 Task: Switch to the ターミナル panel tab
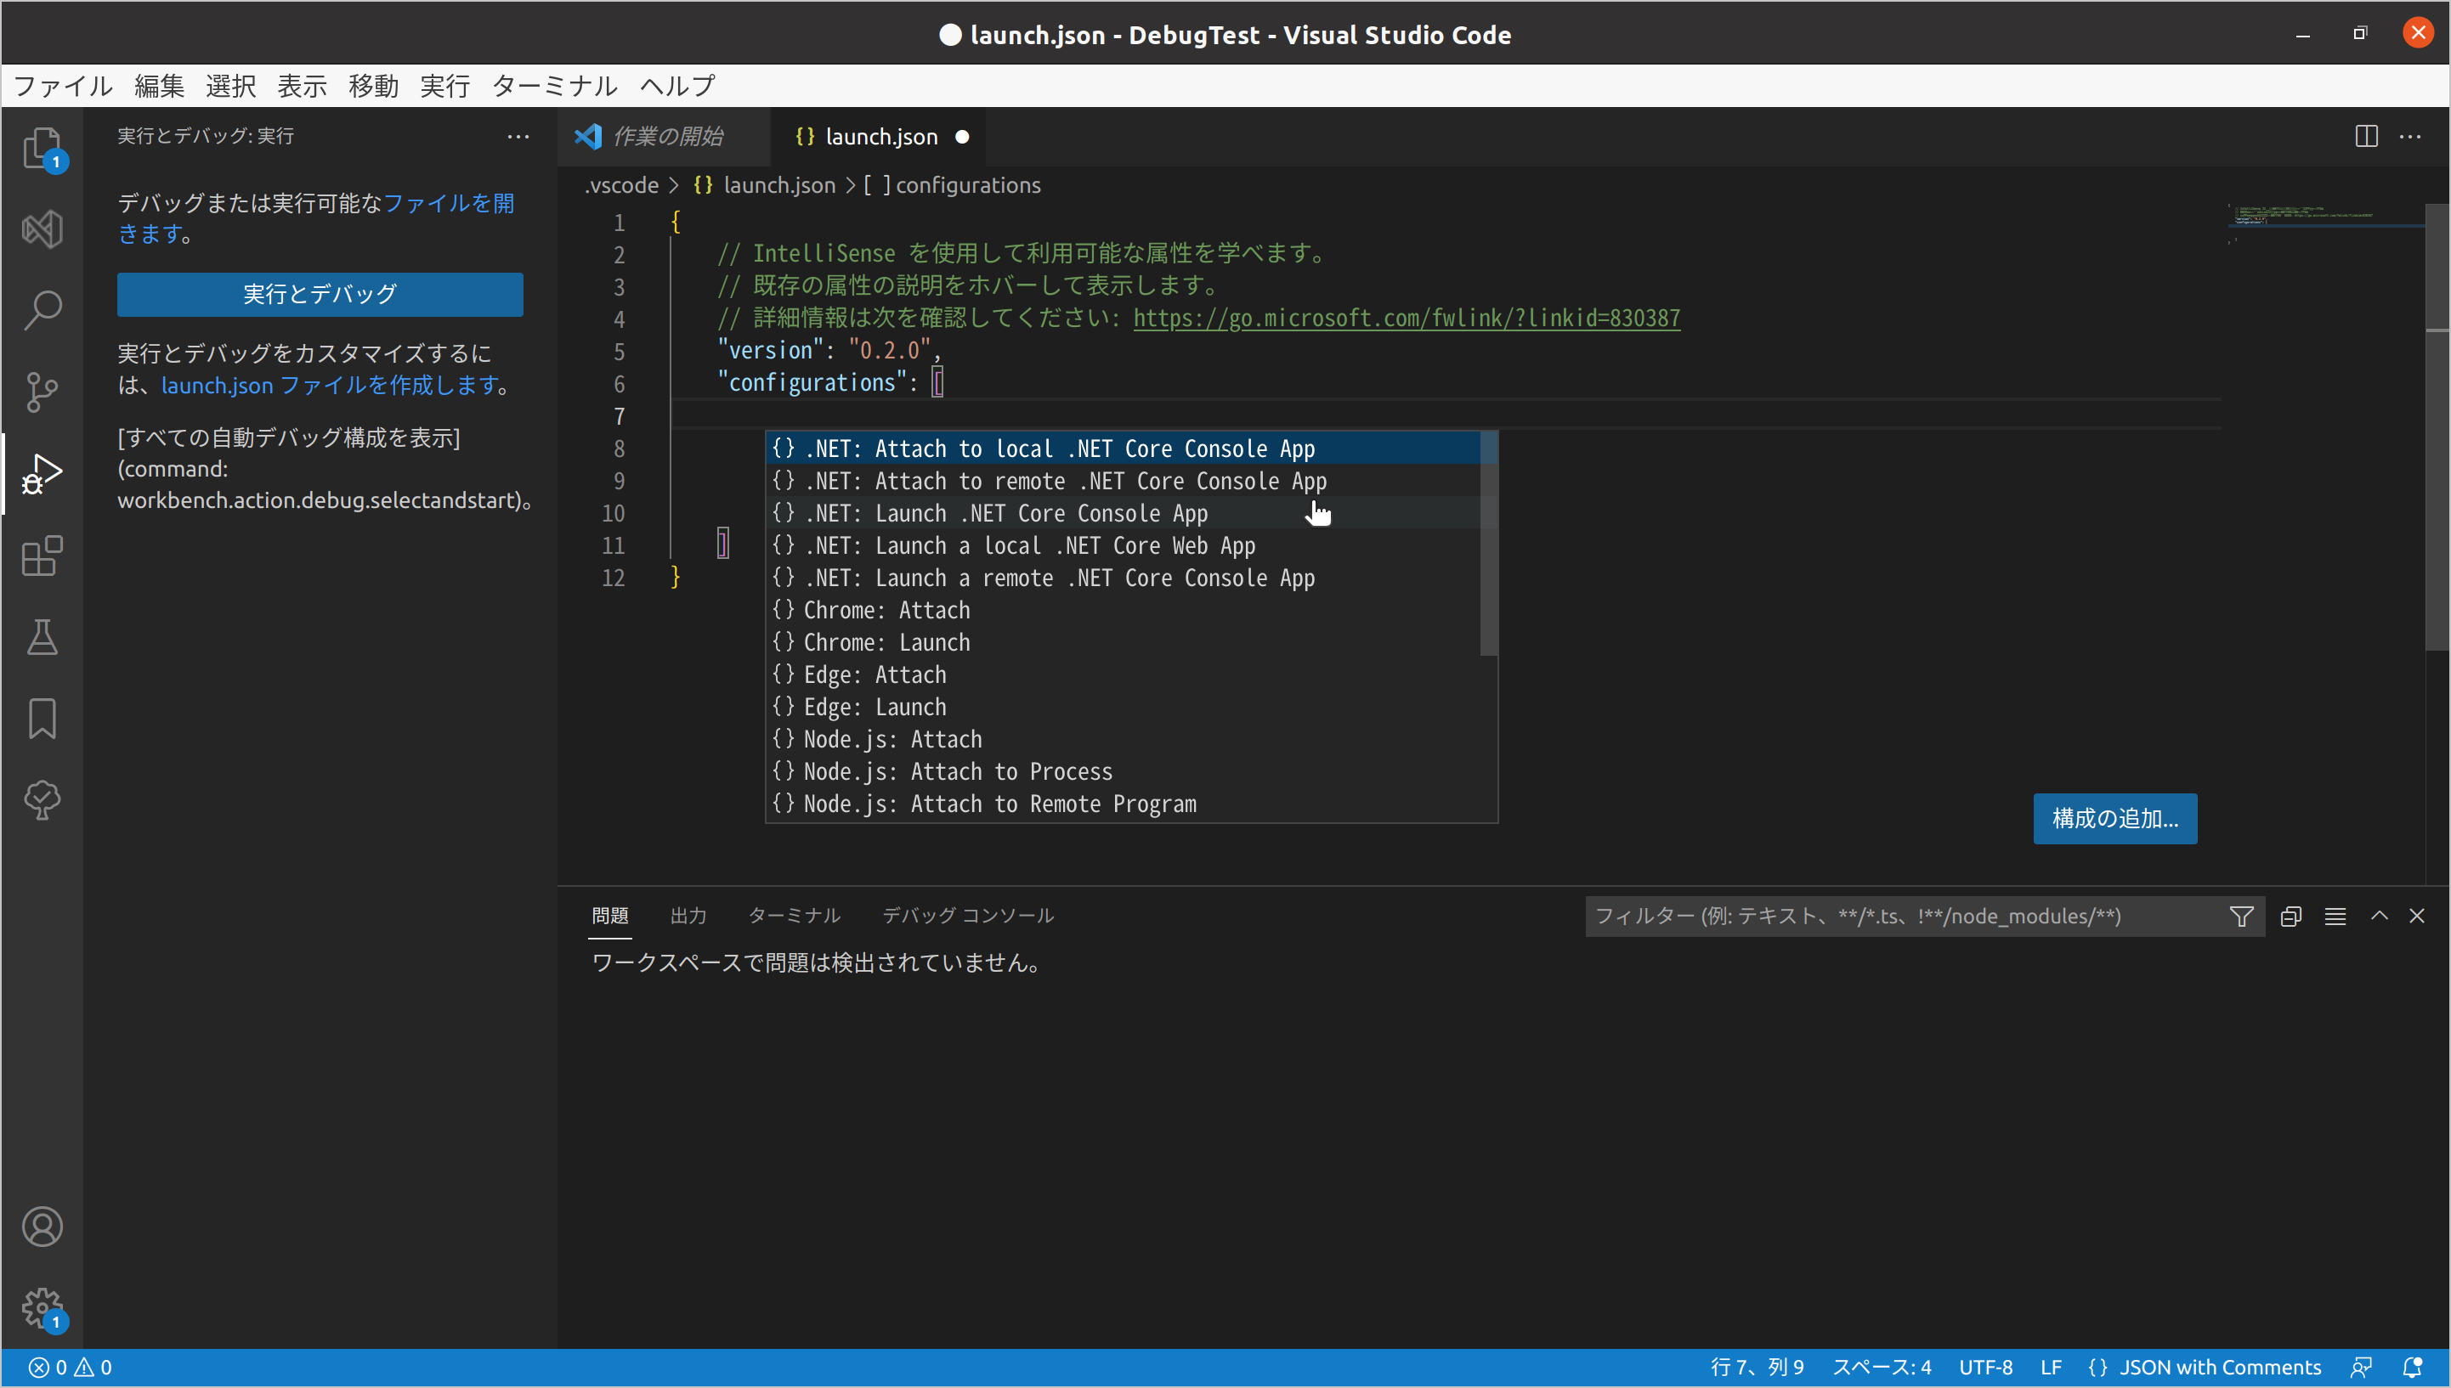[794, 915]
